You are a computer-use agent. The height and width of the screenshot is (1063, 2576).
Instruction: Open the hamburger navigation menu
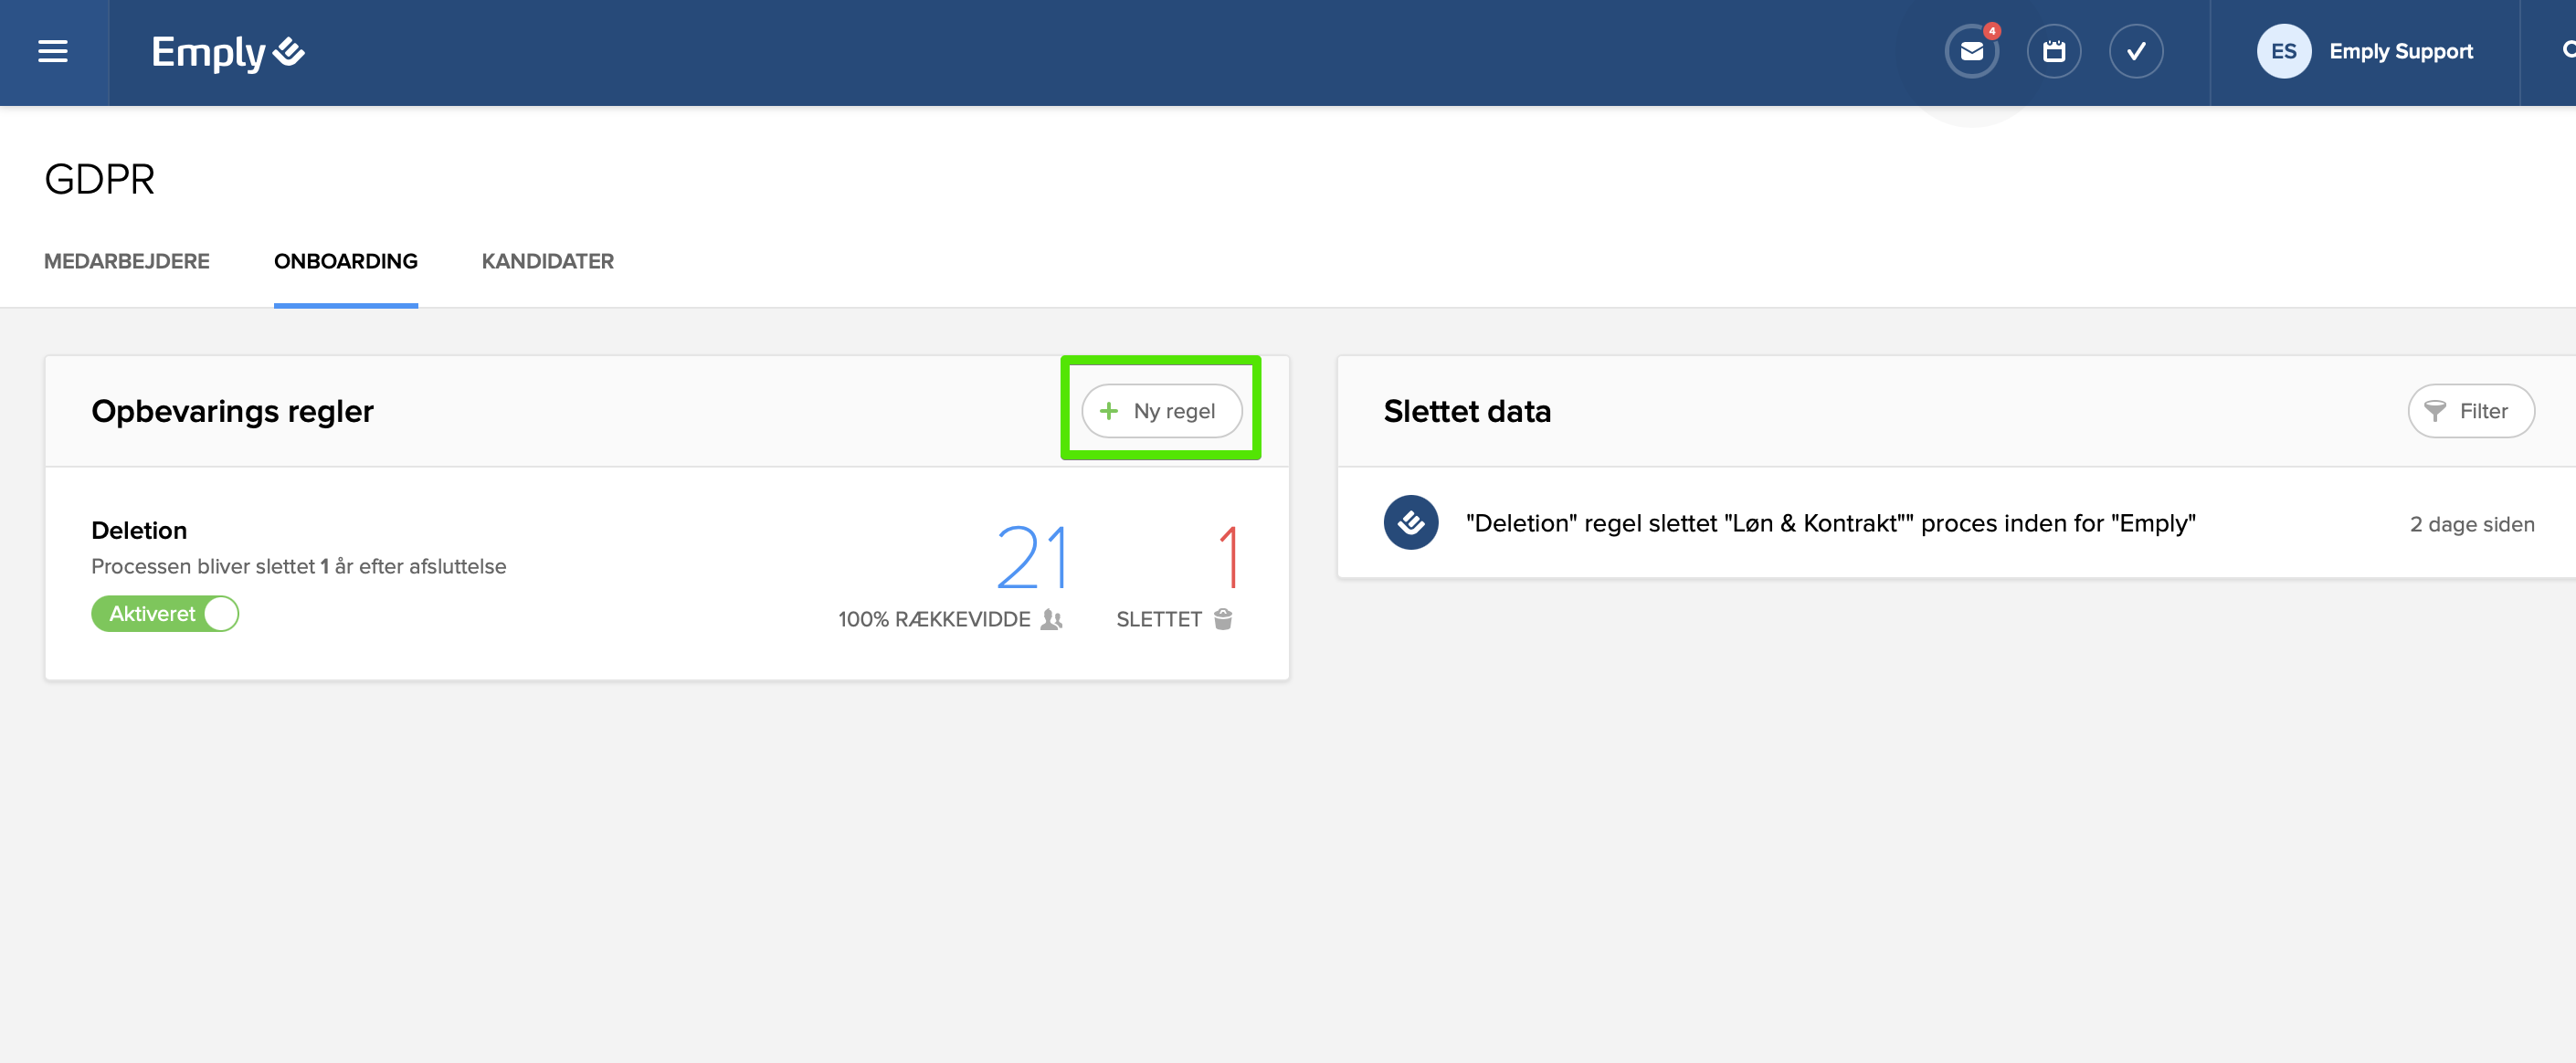point(53,52)
